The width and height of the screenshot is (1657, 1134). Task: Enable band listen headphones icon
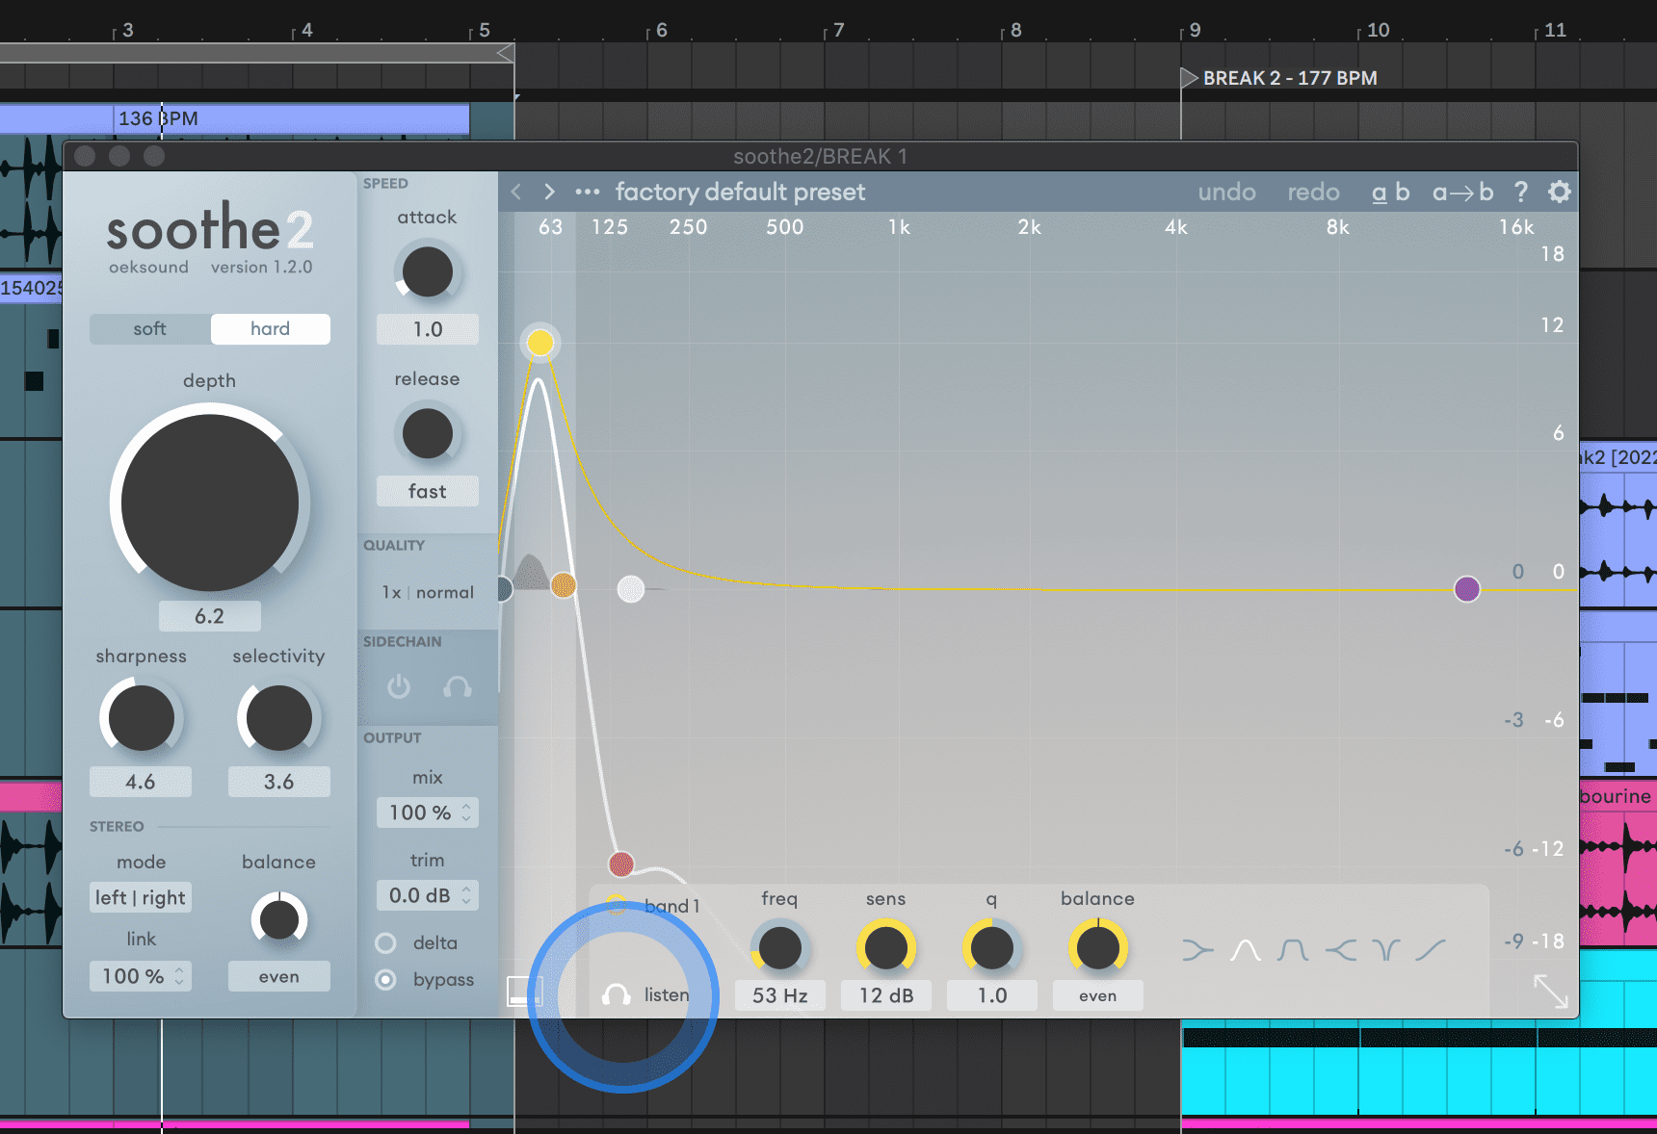(x=616, y=994)
